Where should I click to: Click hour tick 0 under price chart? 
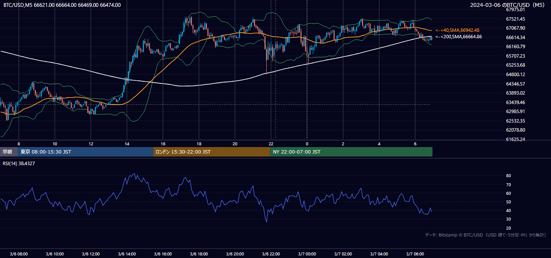pos(307,144)
